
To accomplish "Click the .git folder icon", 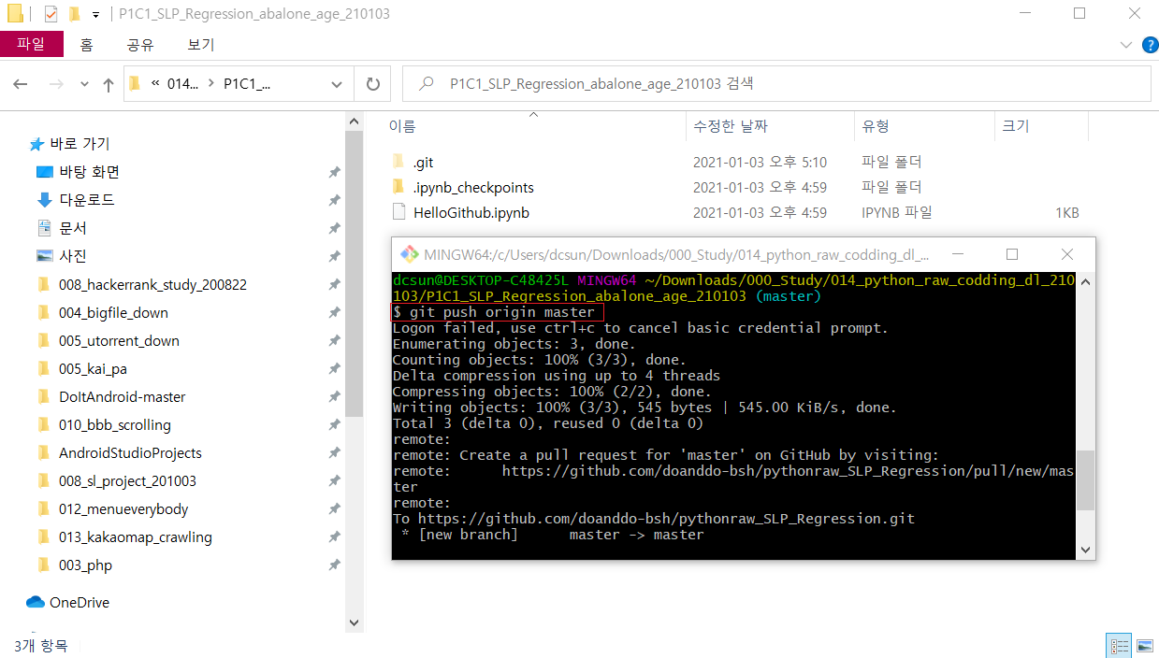I will 398,162.
